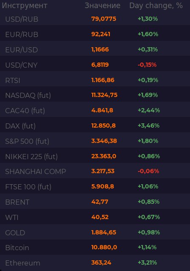Click WTI price value 40,52
This screenshot has width=190, height=271.
pos(100,217)
